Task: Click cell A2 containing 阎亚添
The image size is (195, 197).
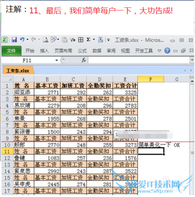Action: pos(24,92)
